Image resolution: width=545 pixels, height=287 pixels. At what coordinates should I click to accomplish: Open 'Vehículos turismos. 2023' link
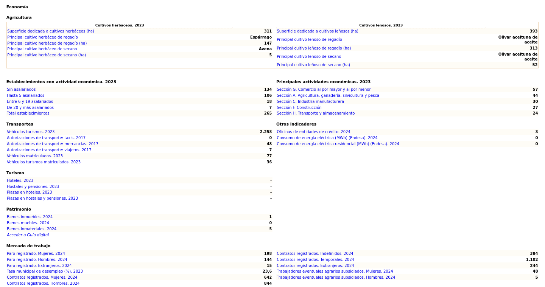[x=31, y=132]
